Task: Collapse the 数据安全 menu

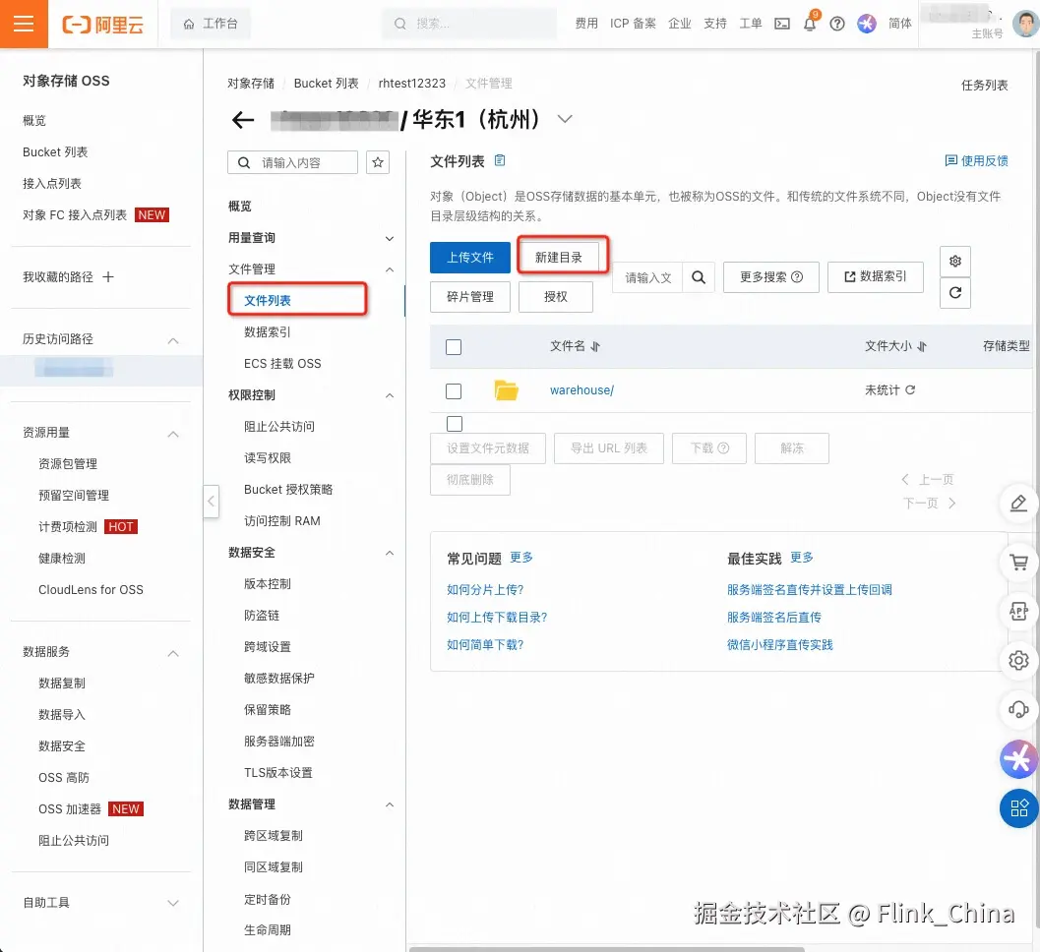Action: coord(390,553)
